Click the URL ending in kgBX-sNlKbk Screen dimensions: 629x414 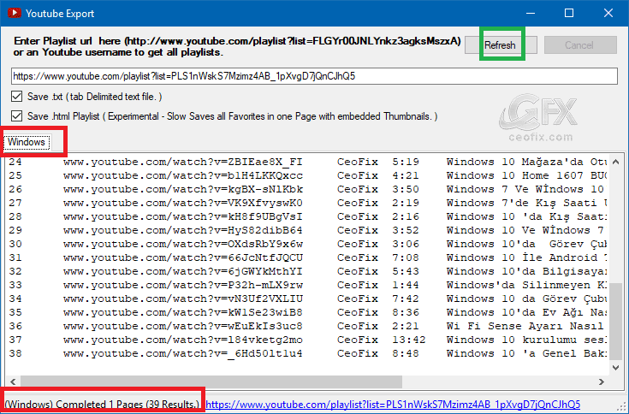point(182,189)
